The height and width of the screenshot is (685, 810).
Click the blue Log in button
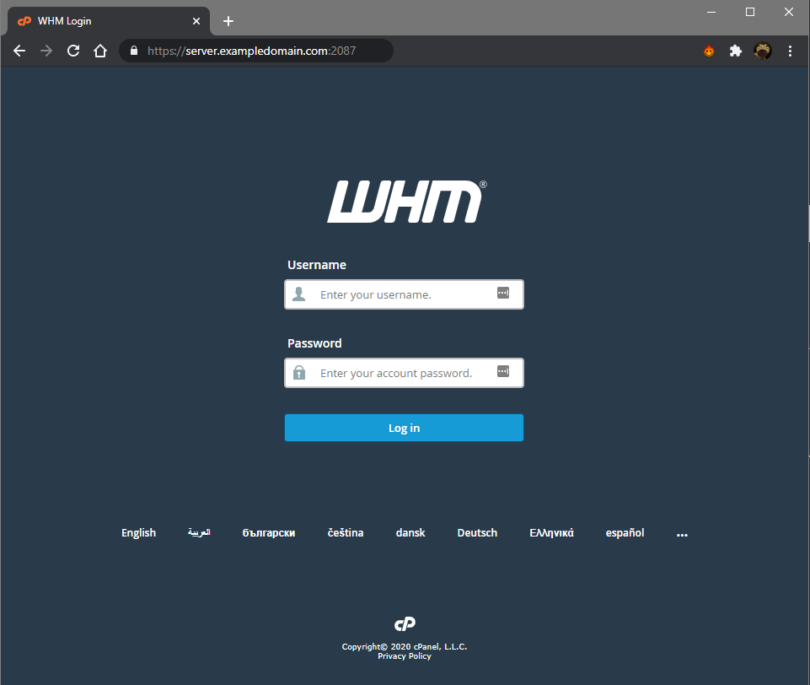click(404, 428)
